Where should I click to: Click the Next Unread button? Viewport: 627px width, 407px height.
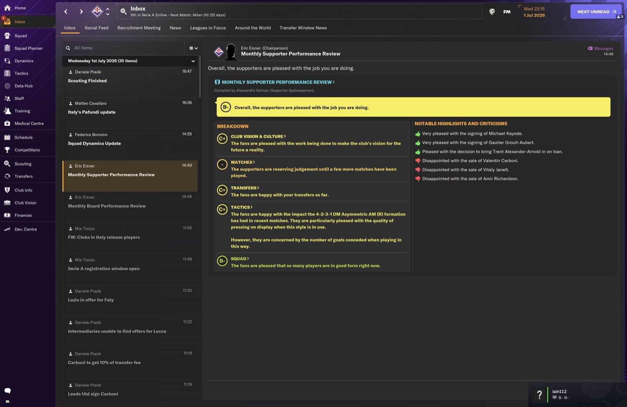click(x=596, y=12)
